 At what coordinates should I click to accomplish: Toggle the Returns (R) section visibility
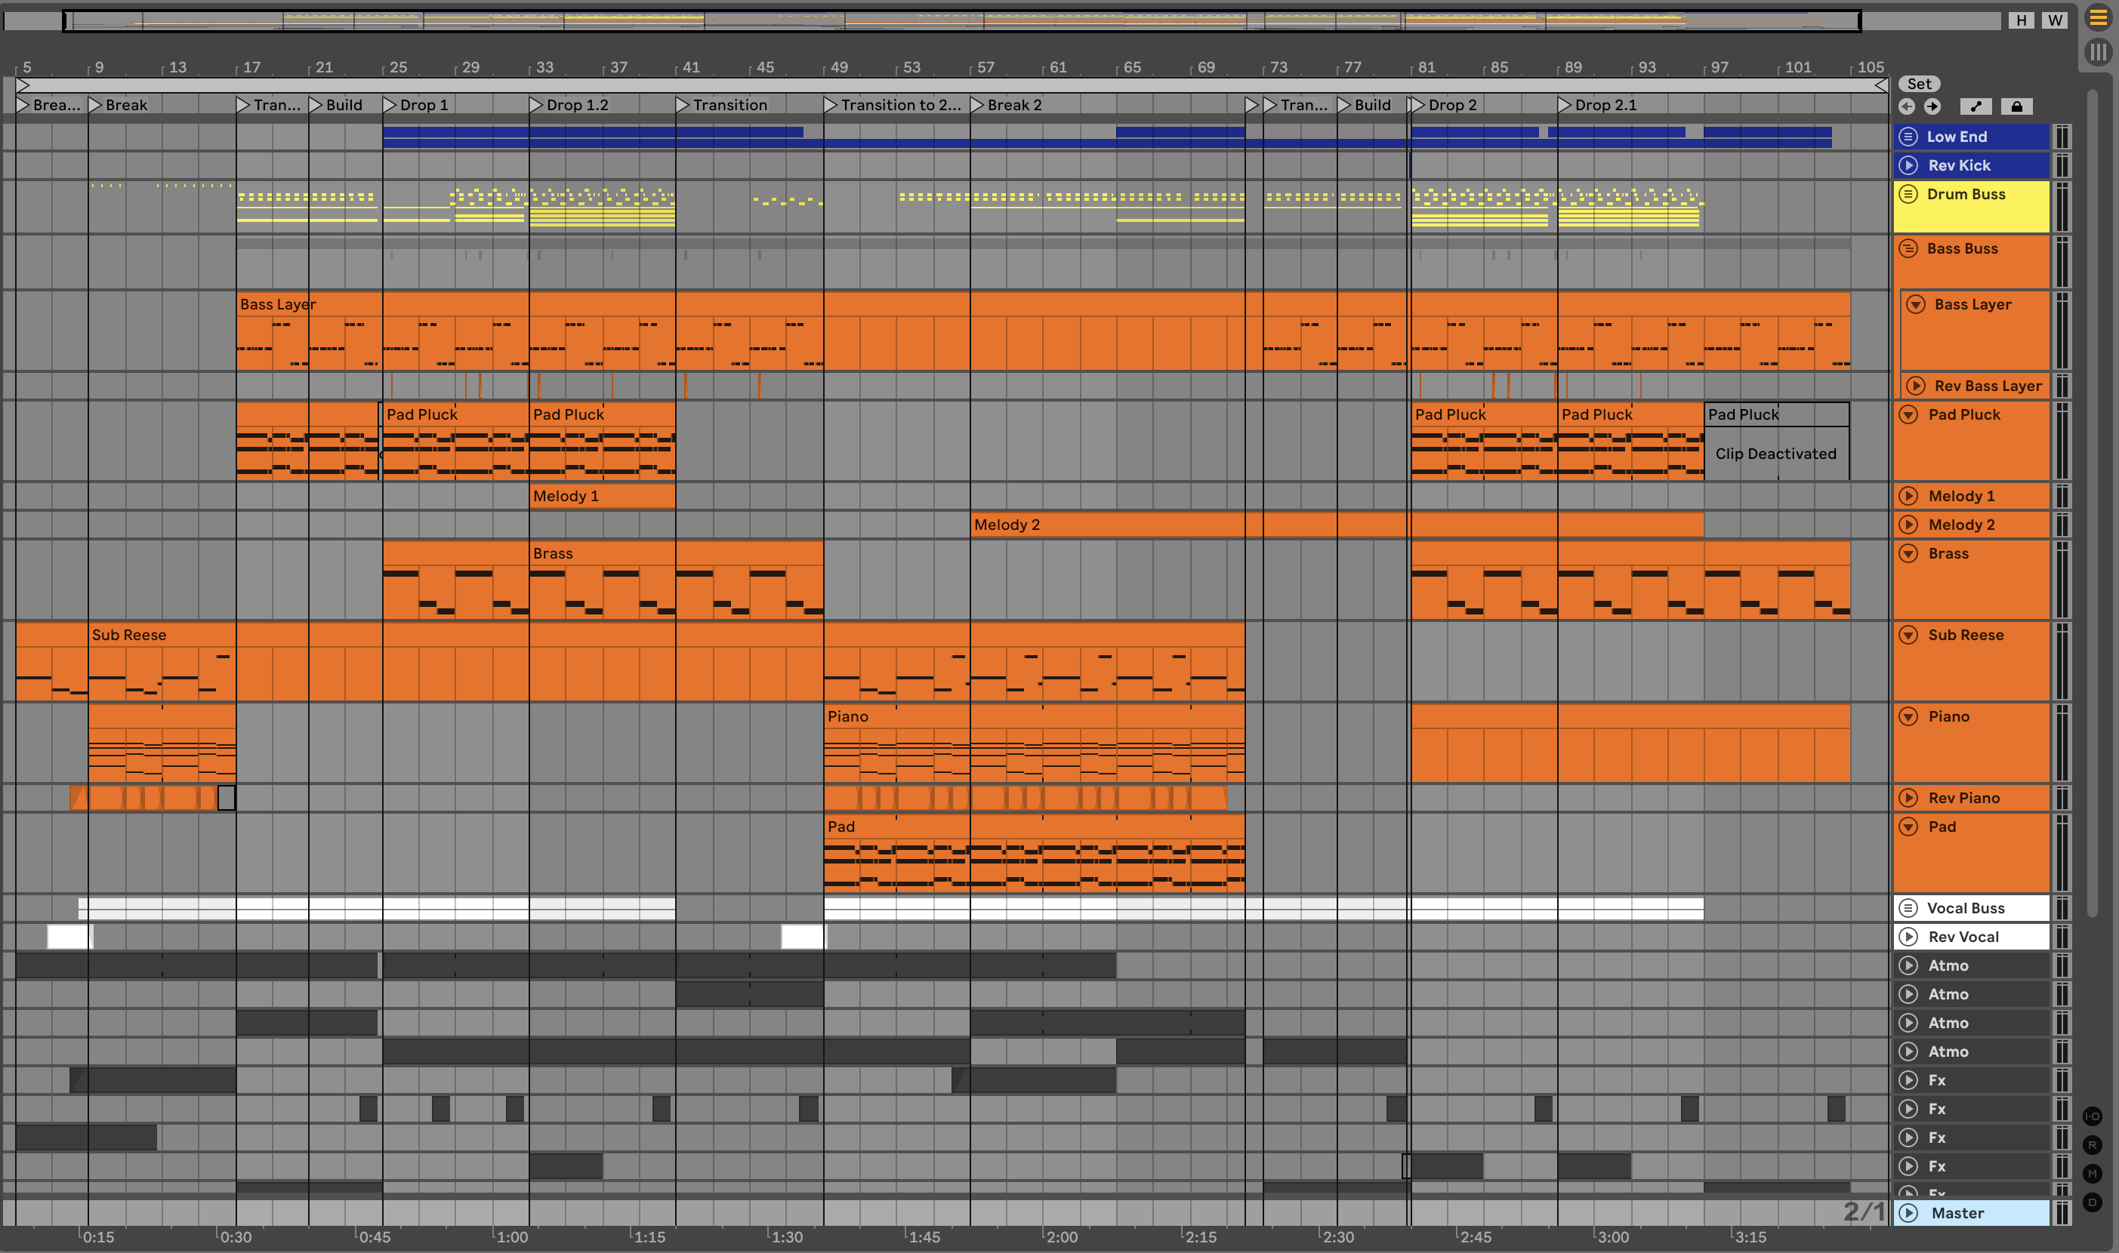pyautogui.click(x=2092, y=1145)
